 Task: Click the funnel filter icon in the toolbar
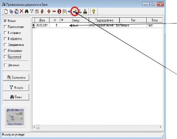click(31, 11)
